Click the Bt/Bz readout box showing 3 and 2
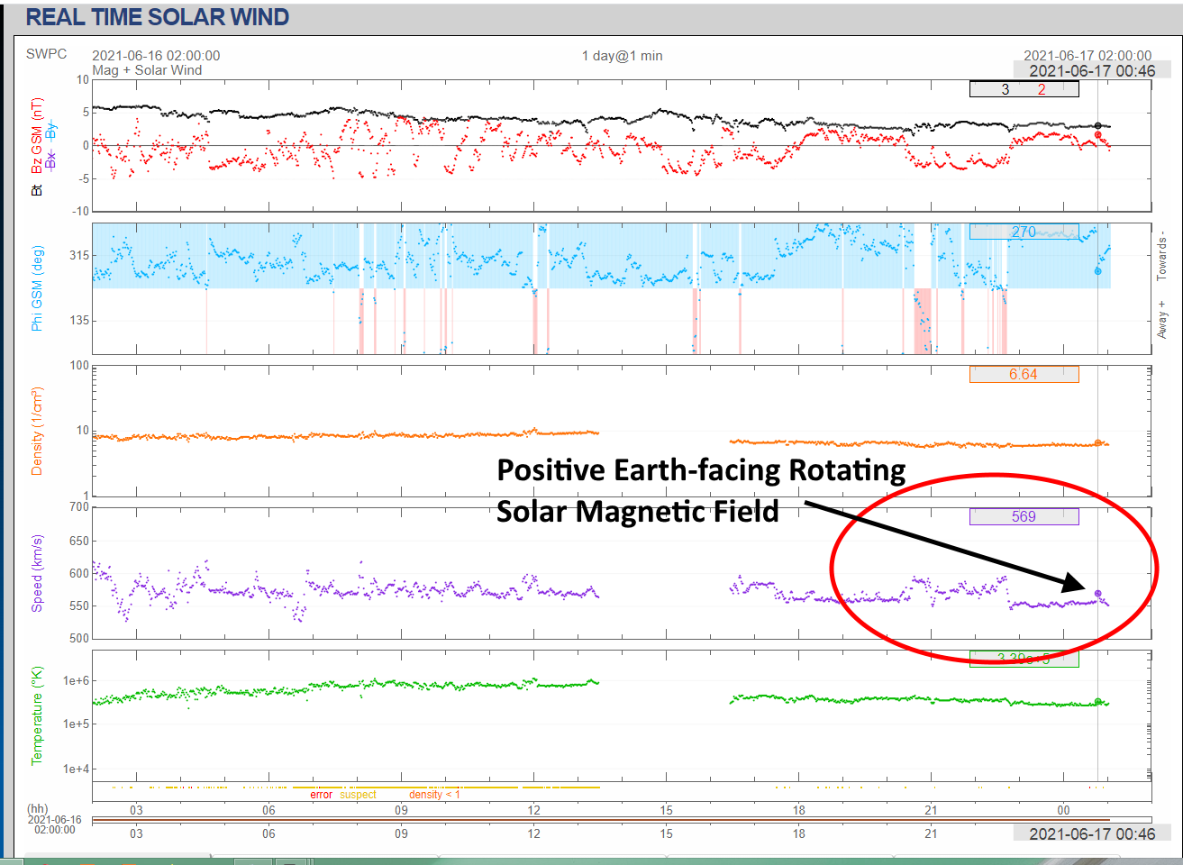The height and width of the screenshot is (865, 1183). pos(1024,89)
